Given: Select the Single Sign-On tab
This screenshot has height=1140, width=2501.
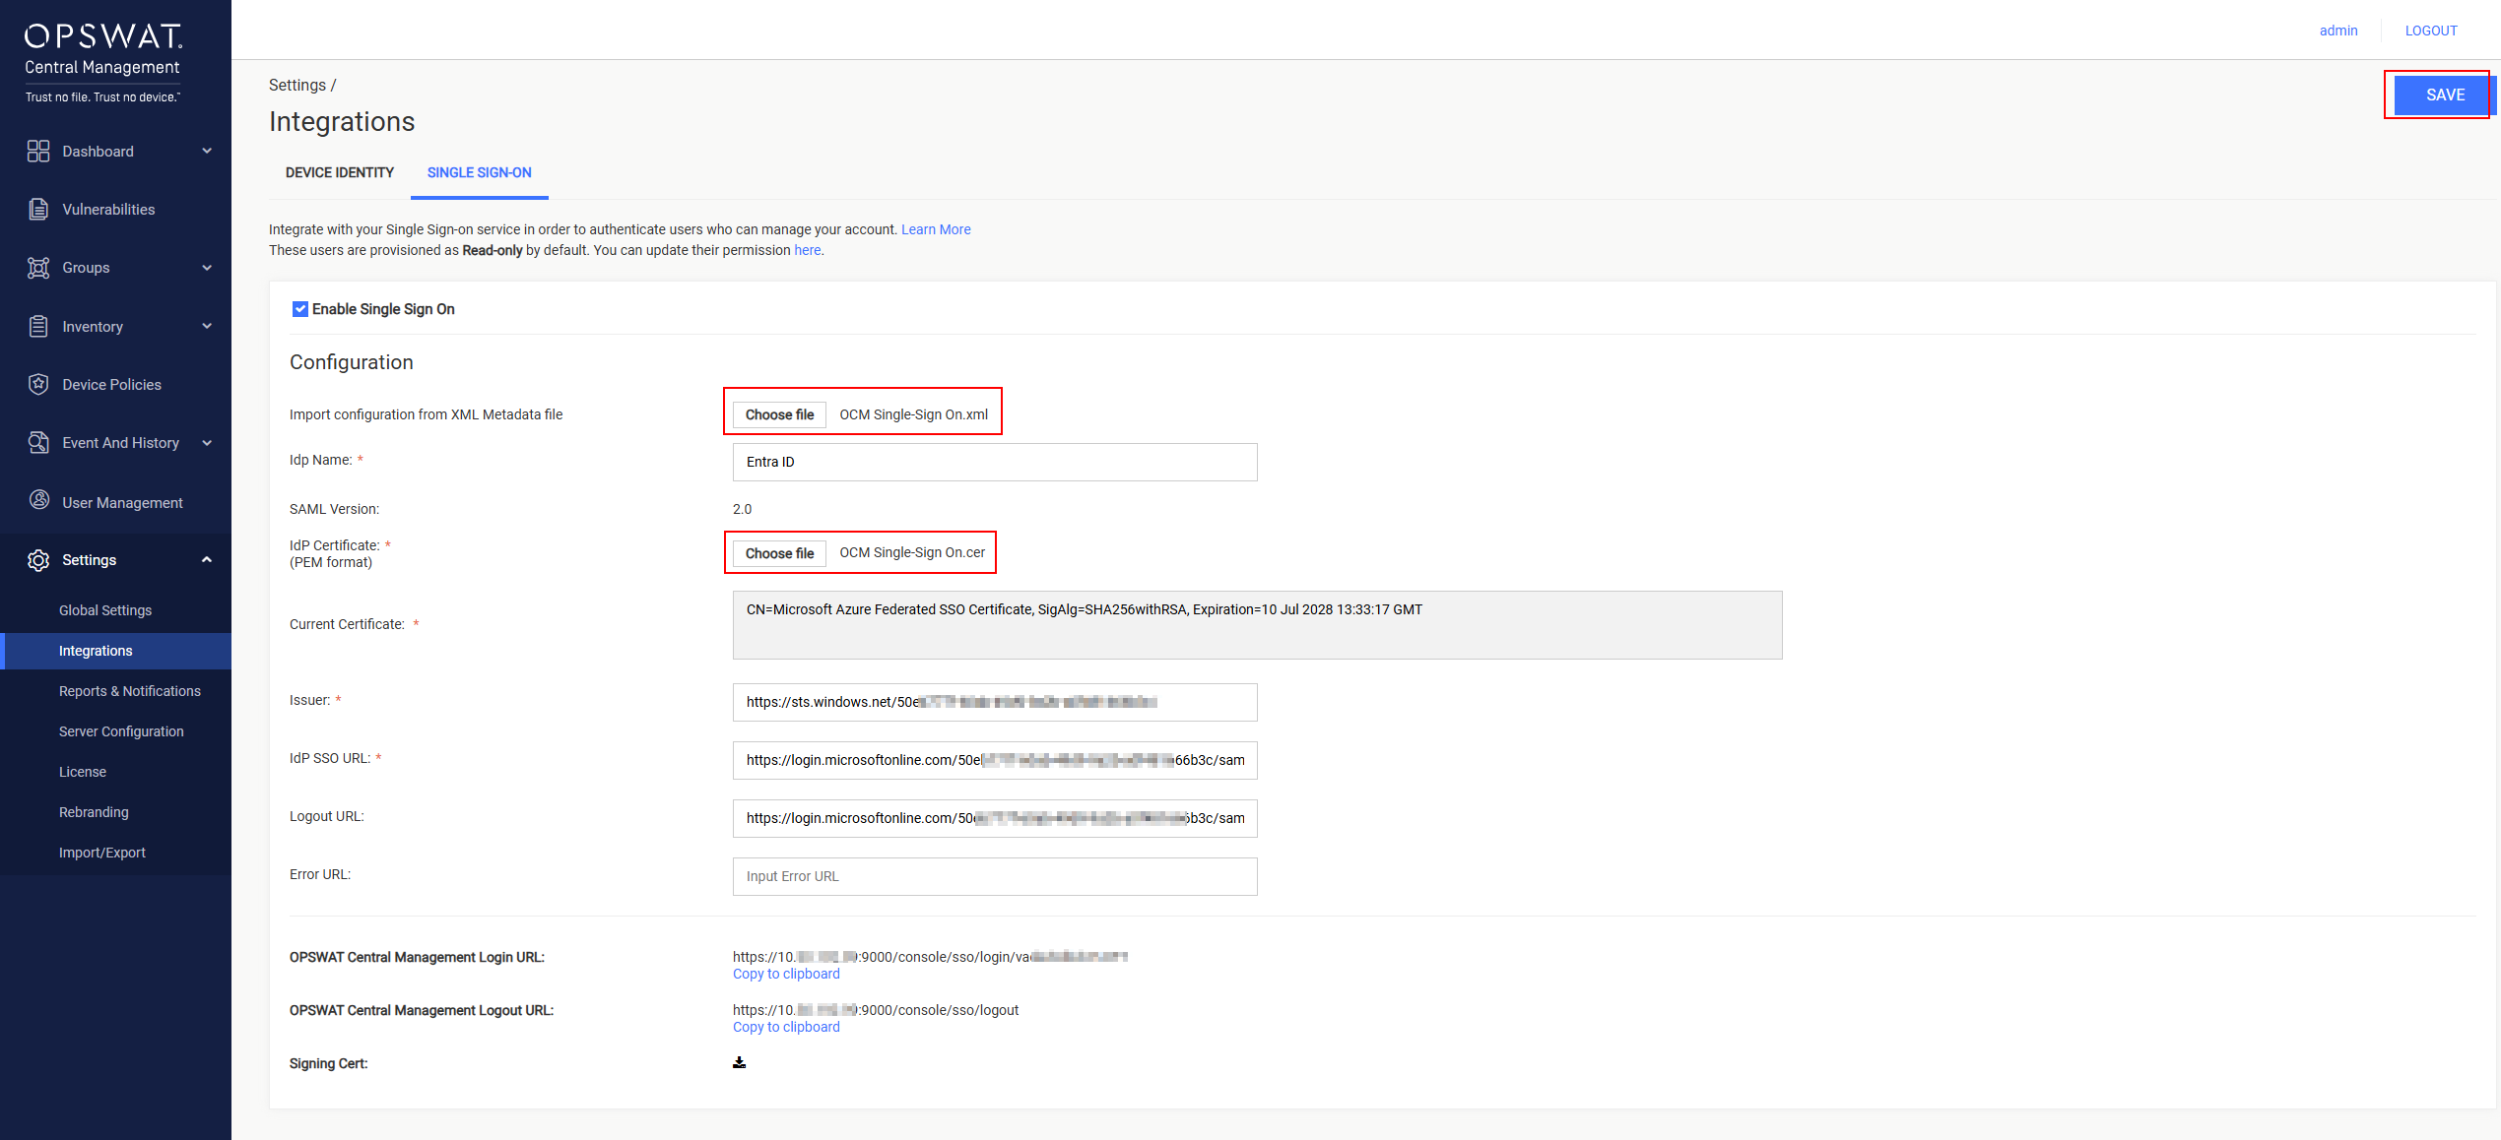Looking at the screenshot, I should tap(480, 172).
